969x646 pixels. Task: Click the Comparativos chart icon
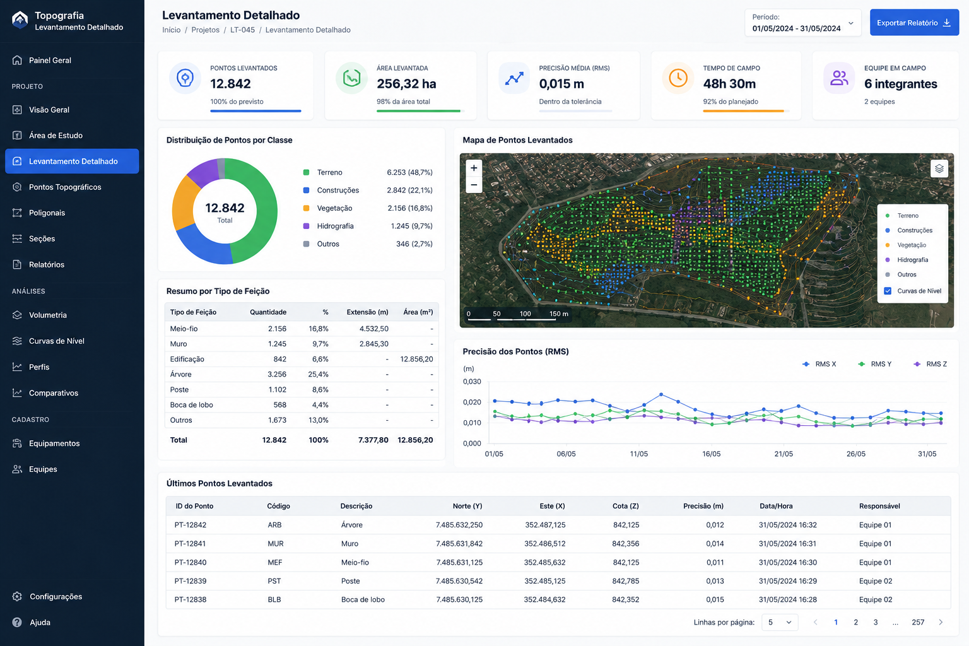[17, 393]
